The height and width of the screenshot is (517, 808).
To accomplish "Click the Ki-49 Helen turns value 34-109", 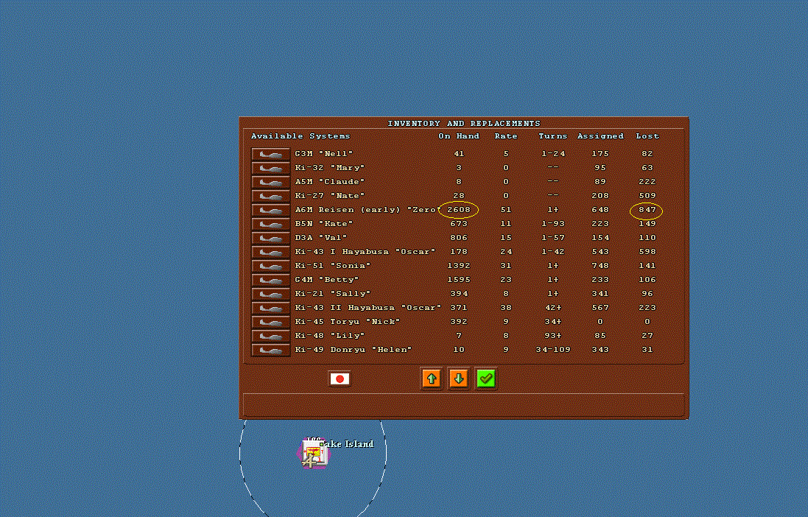I will [553, 349].
